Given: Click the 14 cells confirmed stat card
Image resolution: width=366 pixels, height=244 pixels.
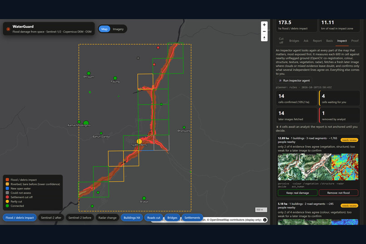Looking at the screenshot, I should coord(297,98).
